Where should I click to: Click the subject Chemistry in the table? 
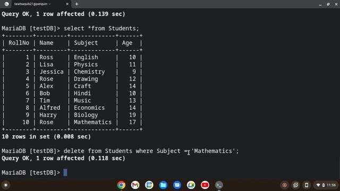coord(89,72)
